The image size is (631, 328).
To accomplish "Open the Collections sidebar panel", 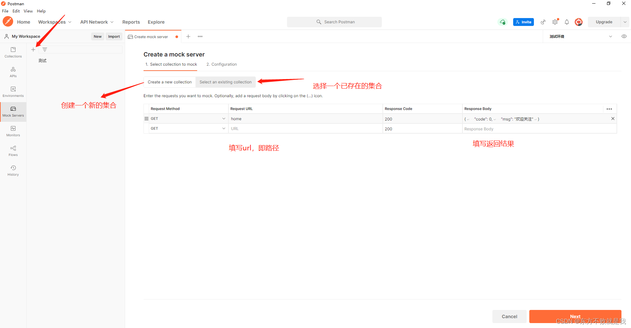I will pos(13,52).
